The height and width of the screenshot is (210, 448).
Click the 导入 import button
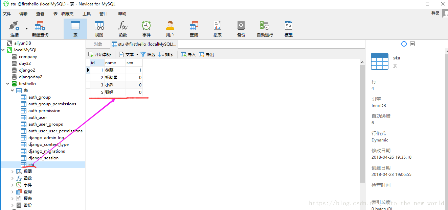pos(188,54)
